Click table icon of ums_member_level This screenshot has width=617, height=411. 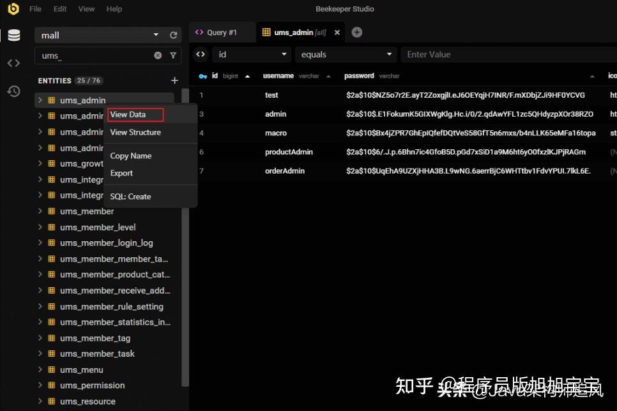(x=51, y=227)
